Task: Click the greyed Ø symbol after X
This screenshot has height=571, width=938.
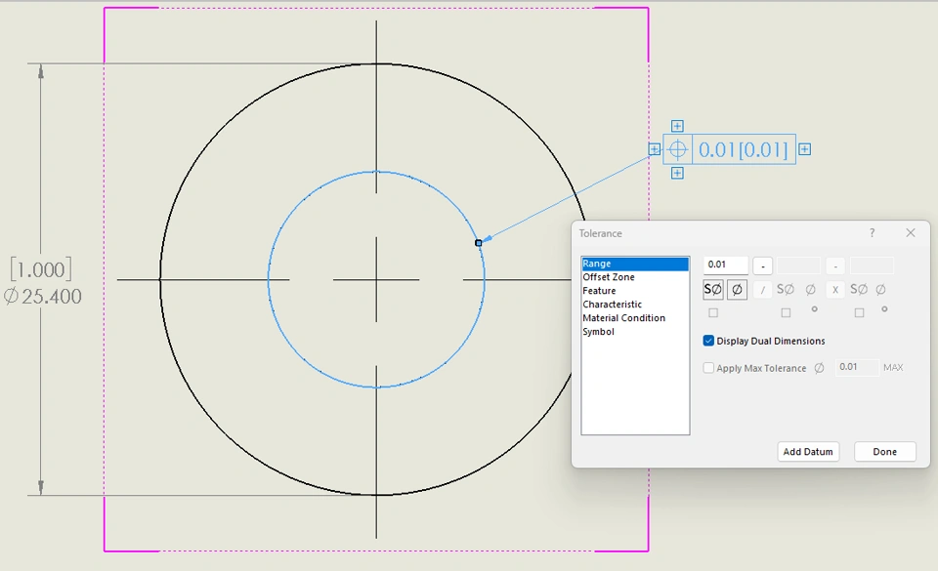Action: [880, 290]
